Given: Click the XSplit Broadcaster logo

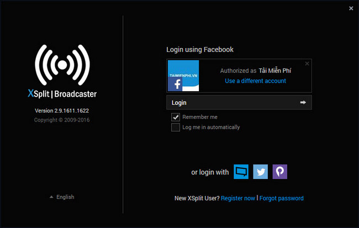Looking at the screenshot, I should 62,71.
